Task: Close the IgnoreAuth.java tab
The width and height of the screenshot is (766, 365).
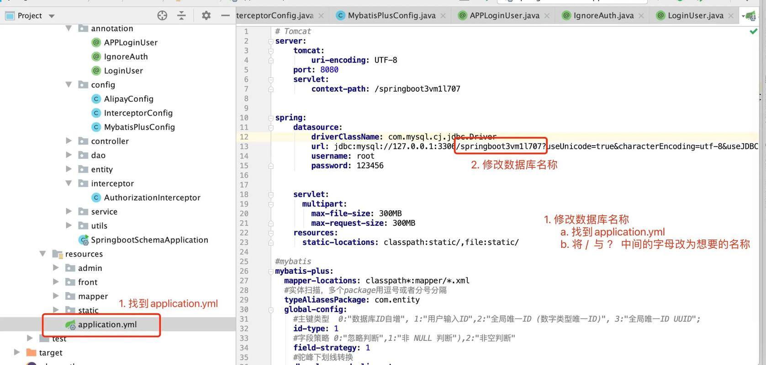Action: (641, 16)
